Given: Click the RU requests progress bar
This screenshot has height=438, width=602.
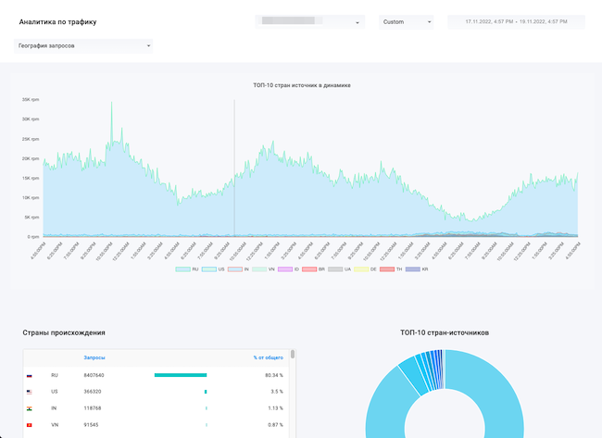Looking at the screenshot, I should point(181,375).
